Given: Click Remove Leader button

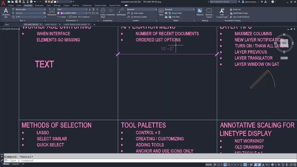Looking at the screenshot, I should (x=139, y=17).
